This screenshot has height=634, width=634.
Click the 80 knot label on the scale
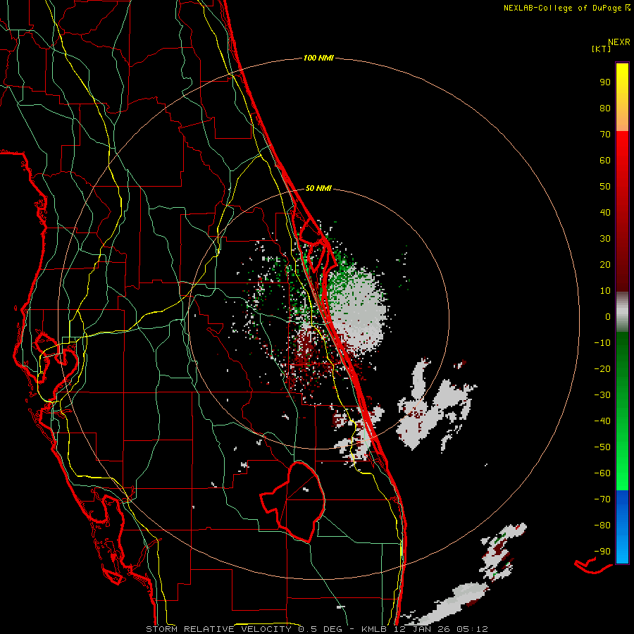605,108
